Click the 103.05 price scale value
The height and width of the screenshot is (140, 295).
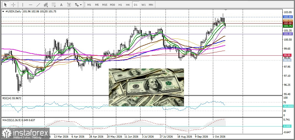coord(288,12)
